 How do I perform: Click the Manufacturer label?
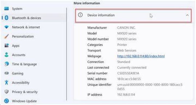[97, 28]
